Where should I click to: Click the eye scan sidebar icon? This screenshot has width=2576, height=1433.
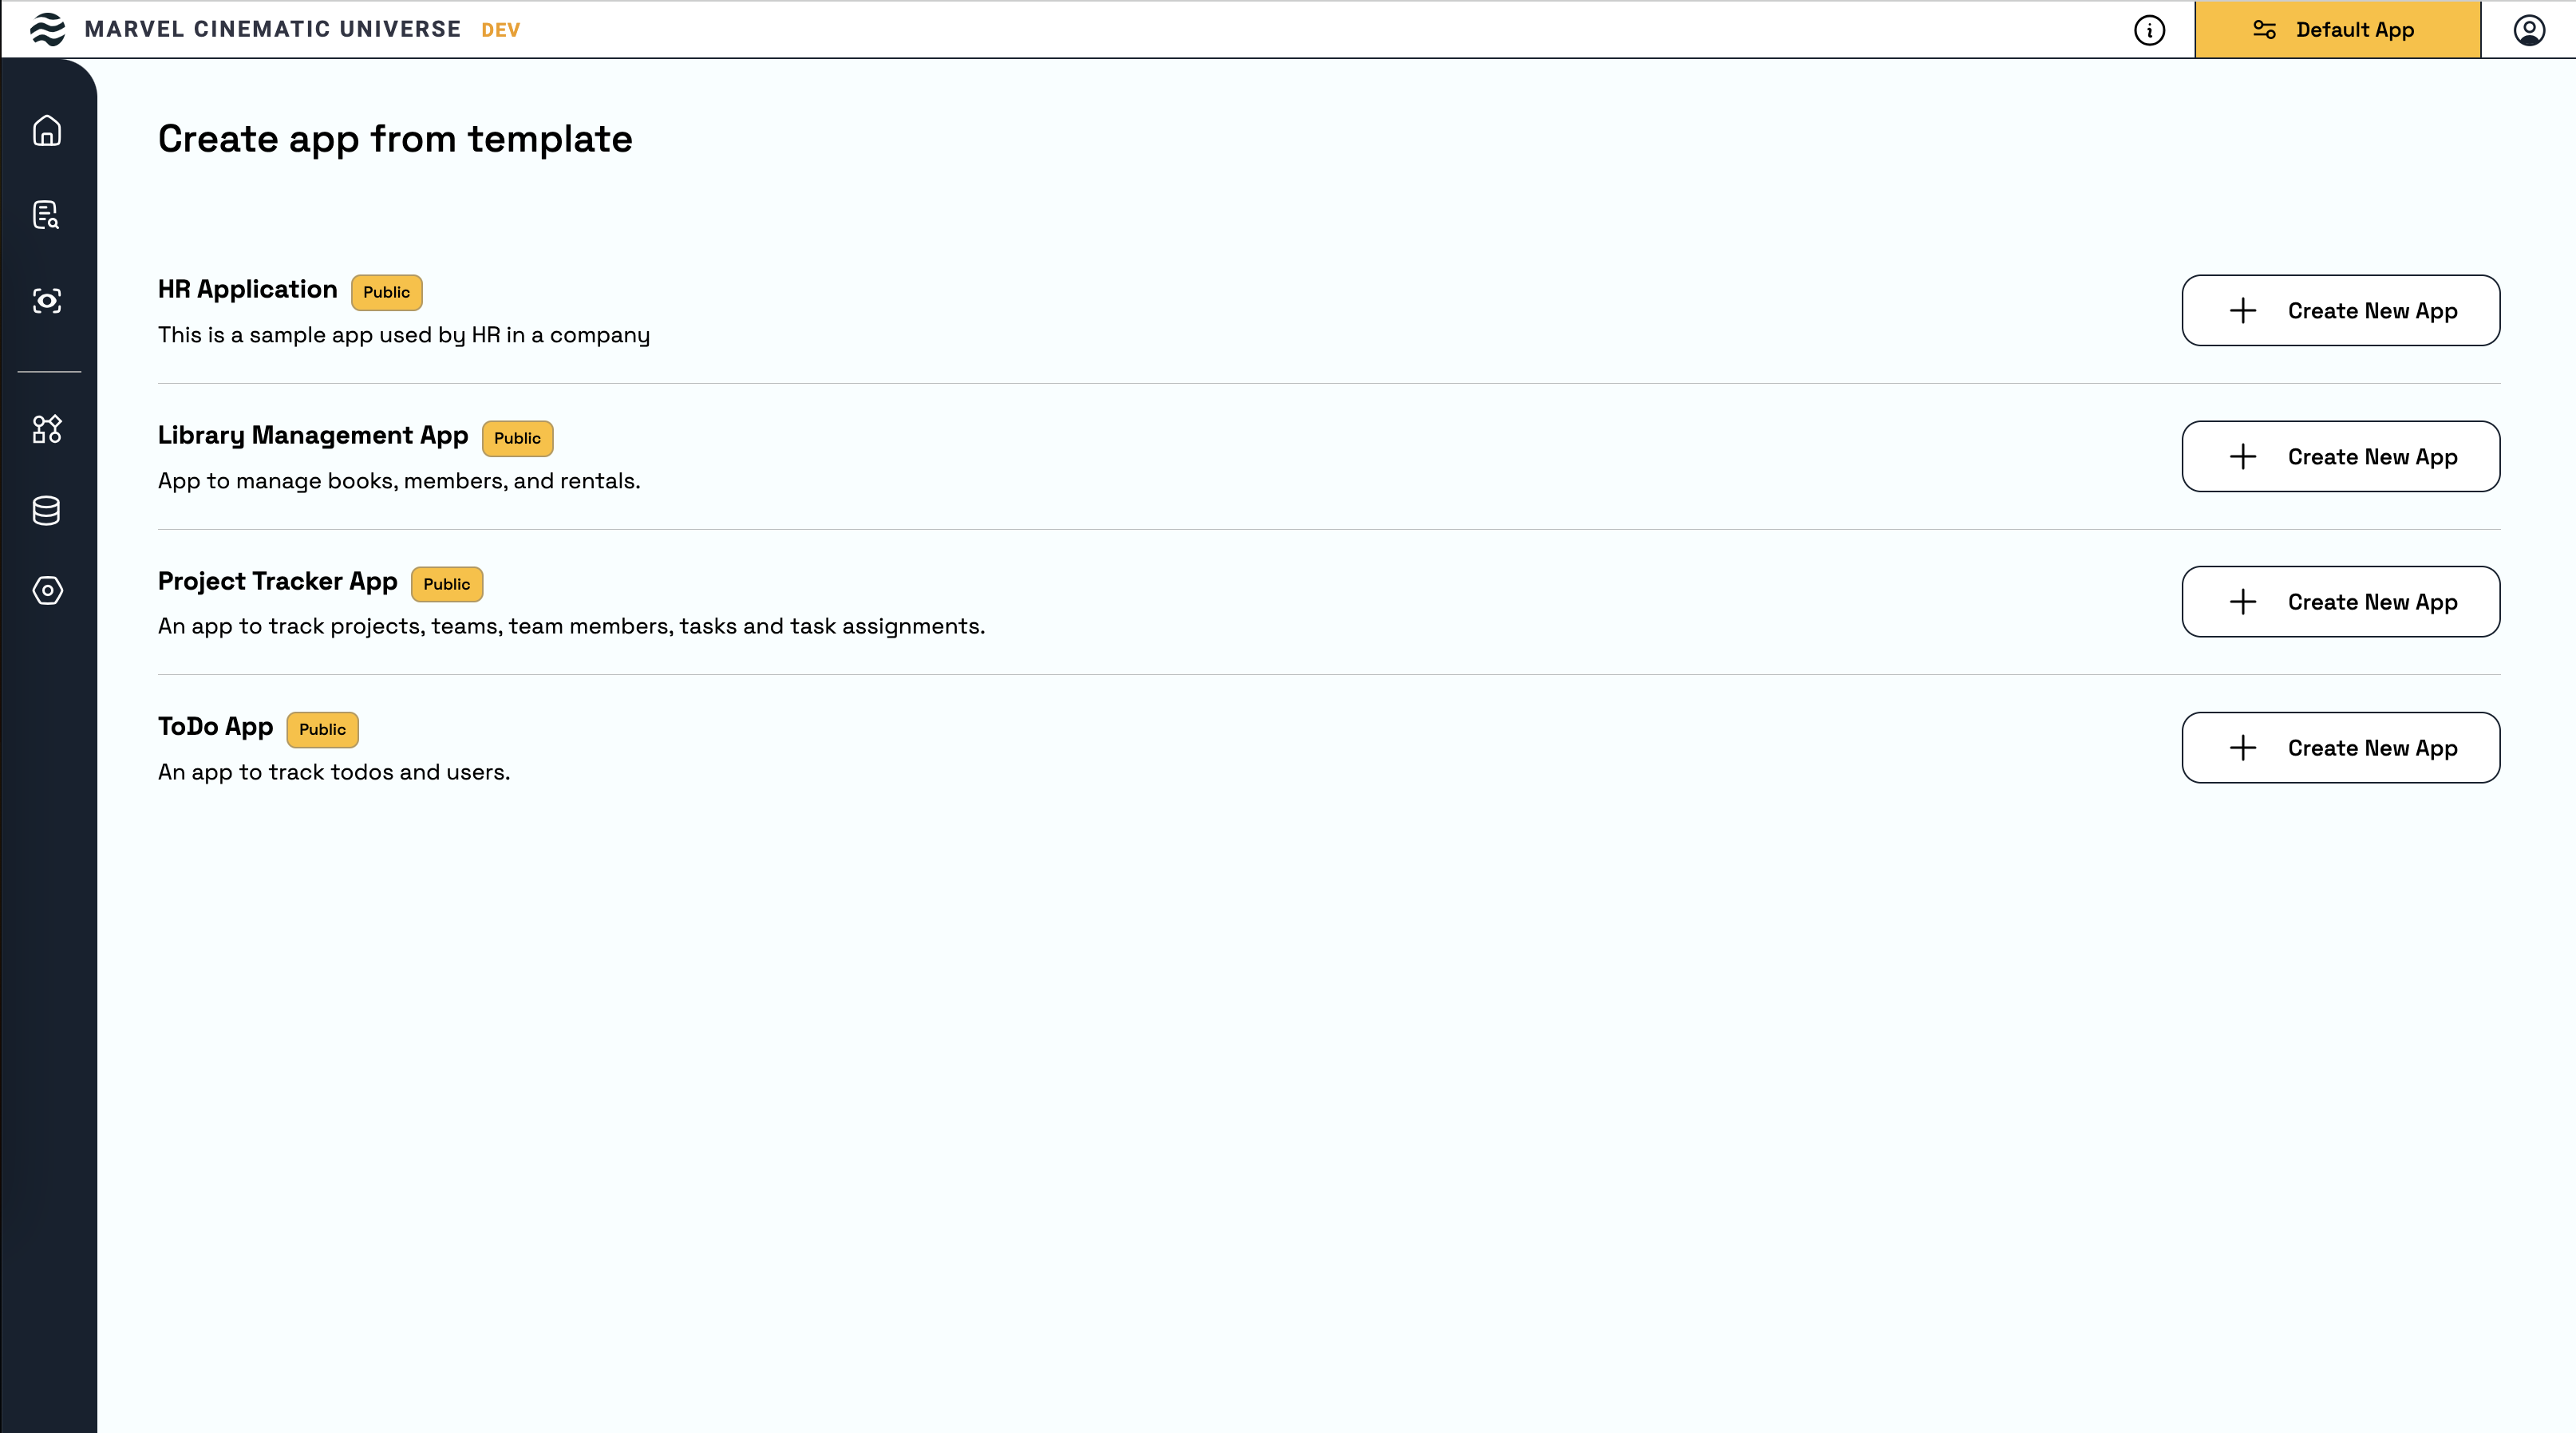(x=47, y=300)
